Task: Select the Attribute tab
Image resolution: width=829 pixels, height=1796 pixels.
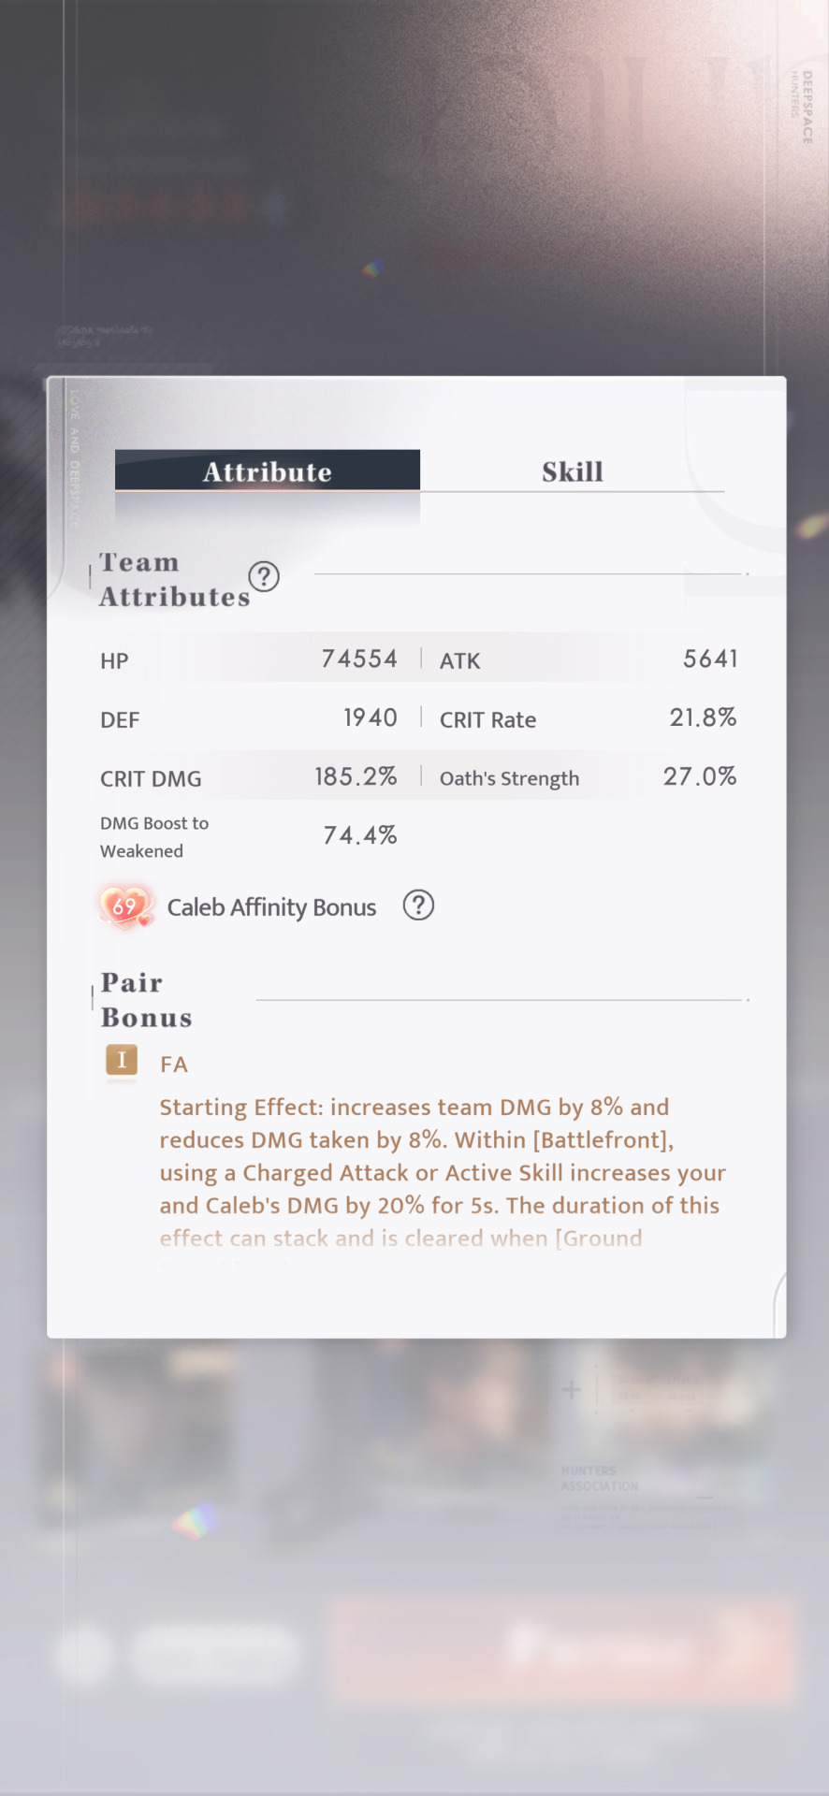Action: coord(268,471)
